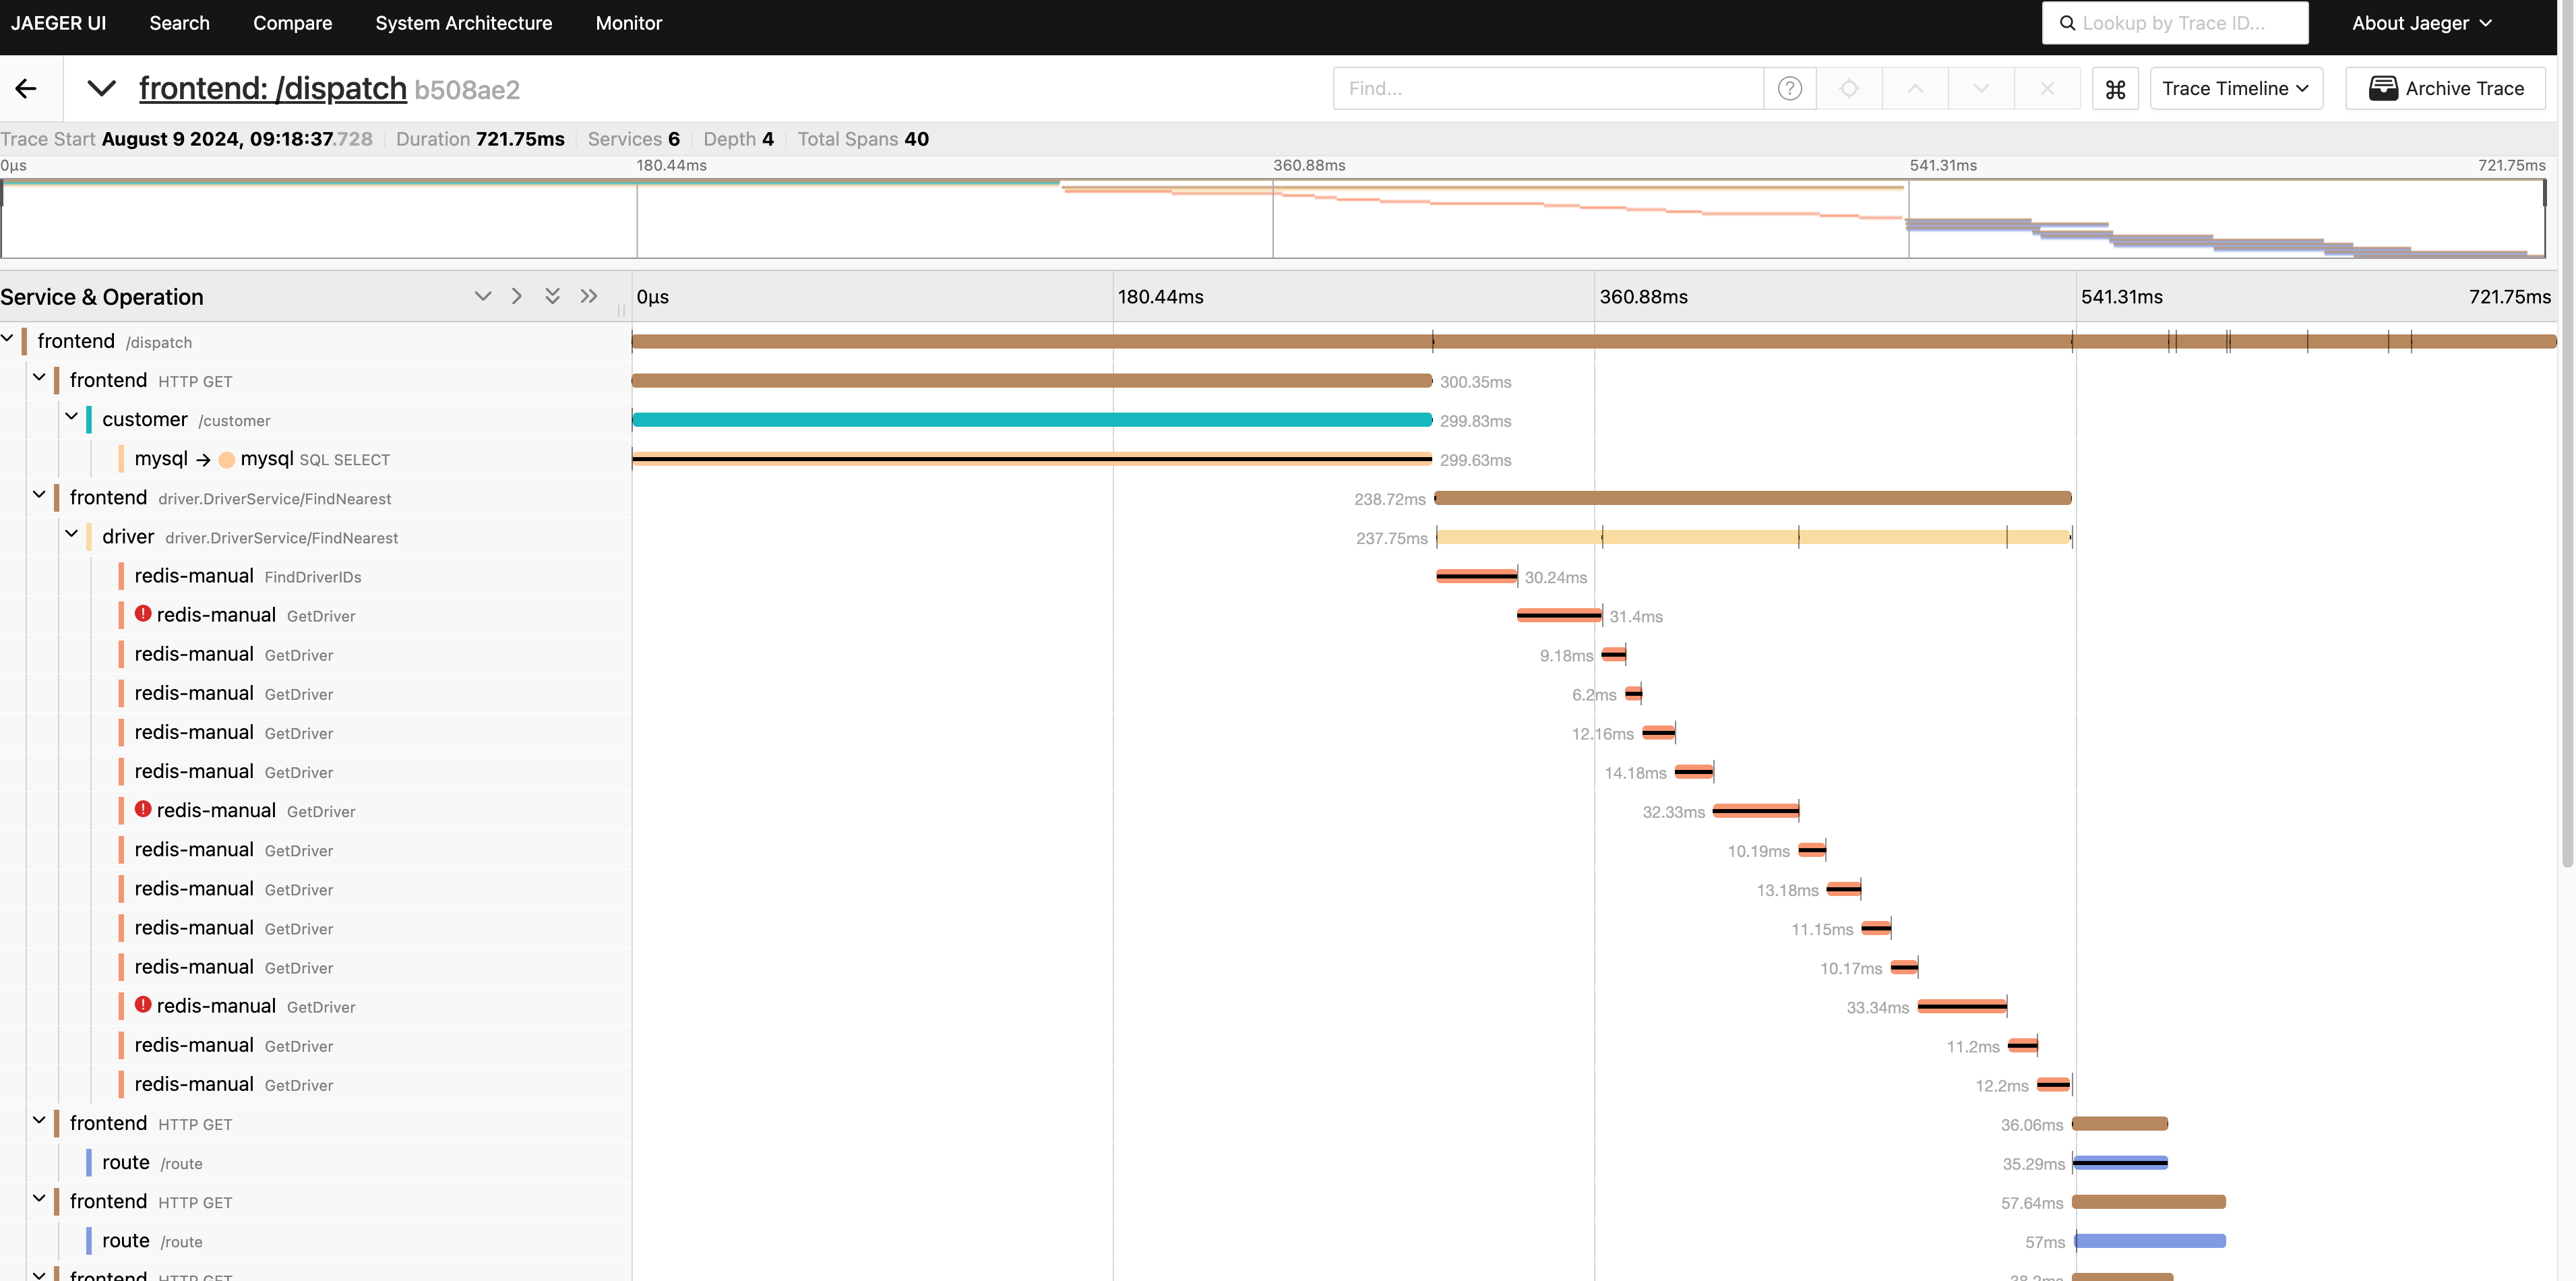Expand all spans double right chevron
Image resolution: width=2576 pixels, height=1281 pixels.
[589, 296]
